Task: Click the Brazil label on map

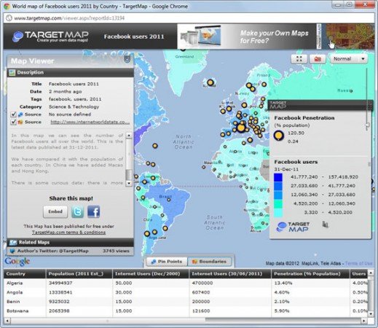Action: [x=165, y=196]
